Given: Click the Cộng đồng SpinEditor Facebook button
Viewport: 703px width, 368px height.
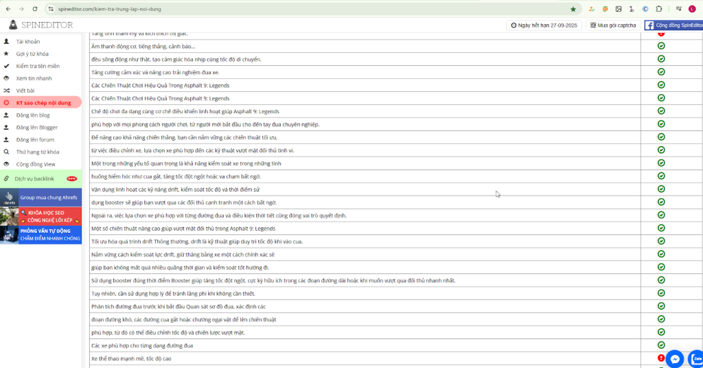Looking at the screenshot, I should click(x=673, y=25).
